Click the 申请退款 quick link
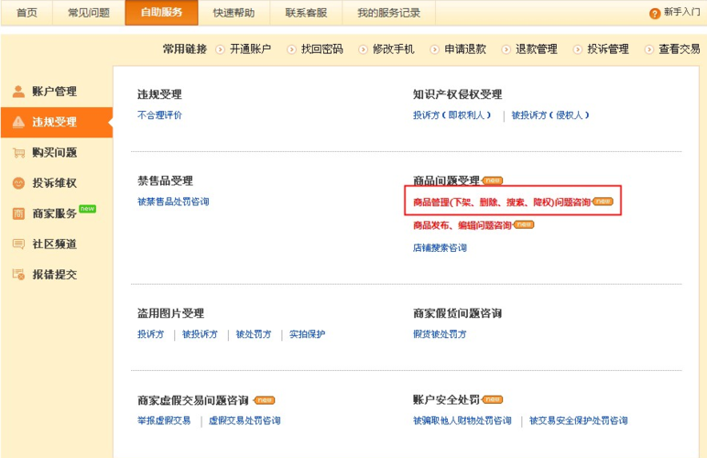This screenshot has height=458, width=707. click(x=465, y=49)
